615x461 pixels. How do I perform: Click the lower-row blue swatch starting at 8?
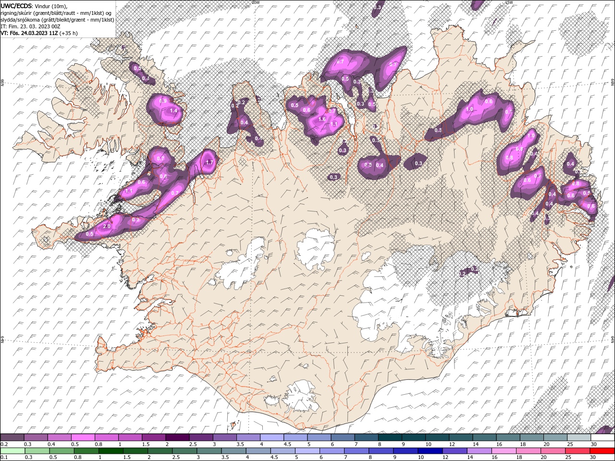[x=381, y=450]
